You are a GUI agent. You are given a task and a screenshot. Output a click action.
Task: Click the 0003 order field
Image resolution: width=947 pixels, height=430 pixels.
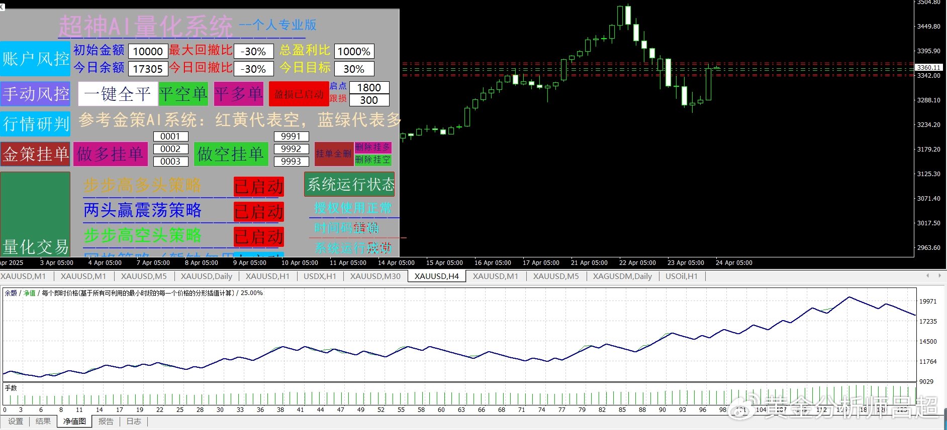pos(170,162)
